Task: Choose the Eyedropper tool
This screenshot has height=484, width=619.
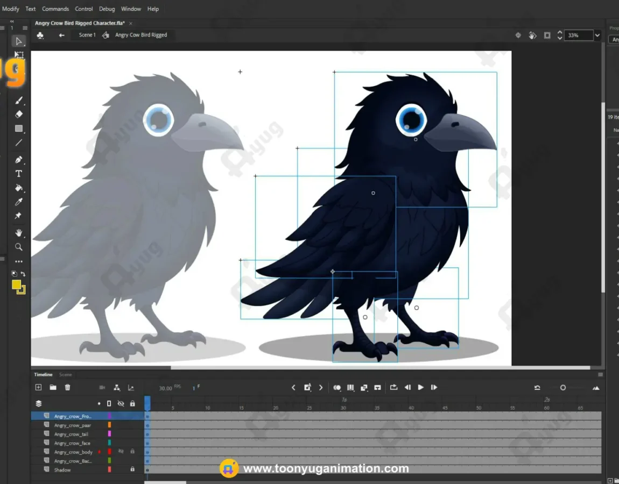Action: click(18, 202)
